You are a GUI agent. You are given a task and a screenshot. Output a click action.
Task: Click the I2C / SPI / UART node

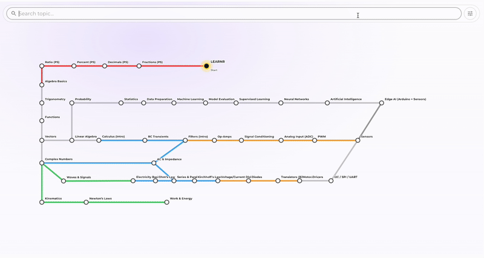[x=331, y=181]
